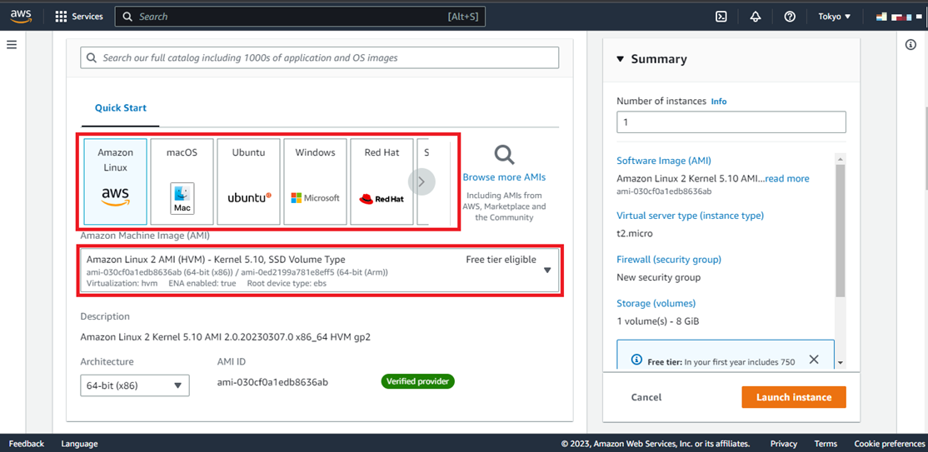Click the Browse more AMIs magnifier icon
Image resolution: width=928 pixels, height=452 pixels.
[x=504, y=155]
